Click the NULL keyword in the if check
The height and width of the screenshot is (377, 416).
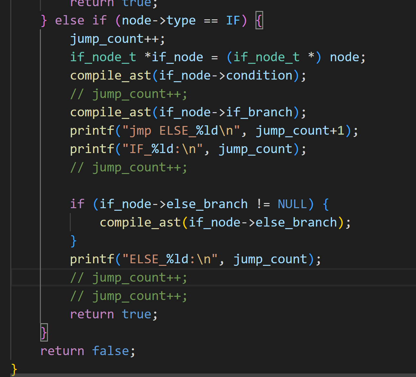click(292, 204)
